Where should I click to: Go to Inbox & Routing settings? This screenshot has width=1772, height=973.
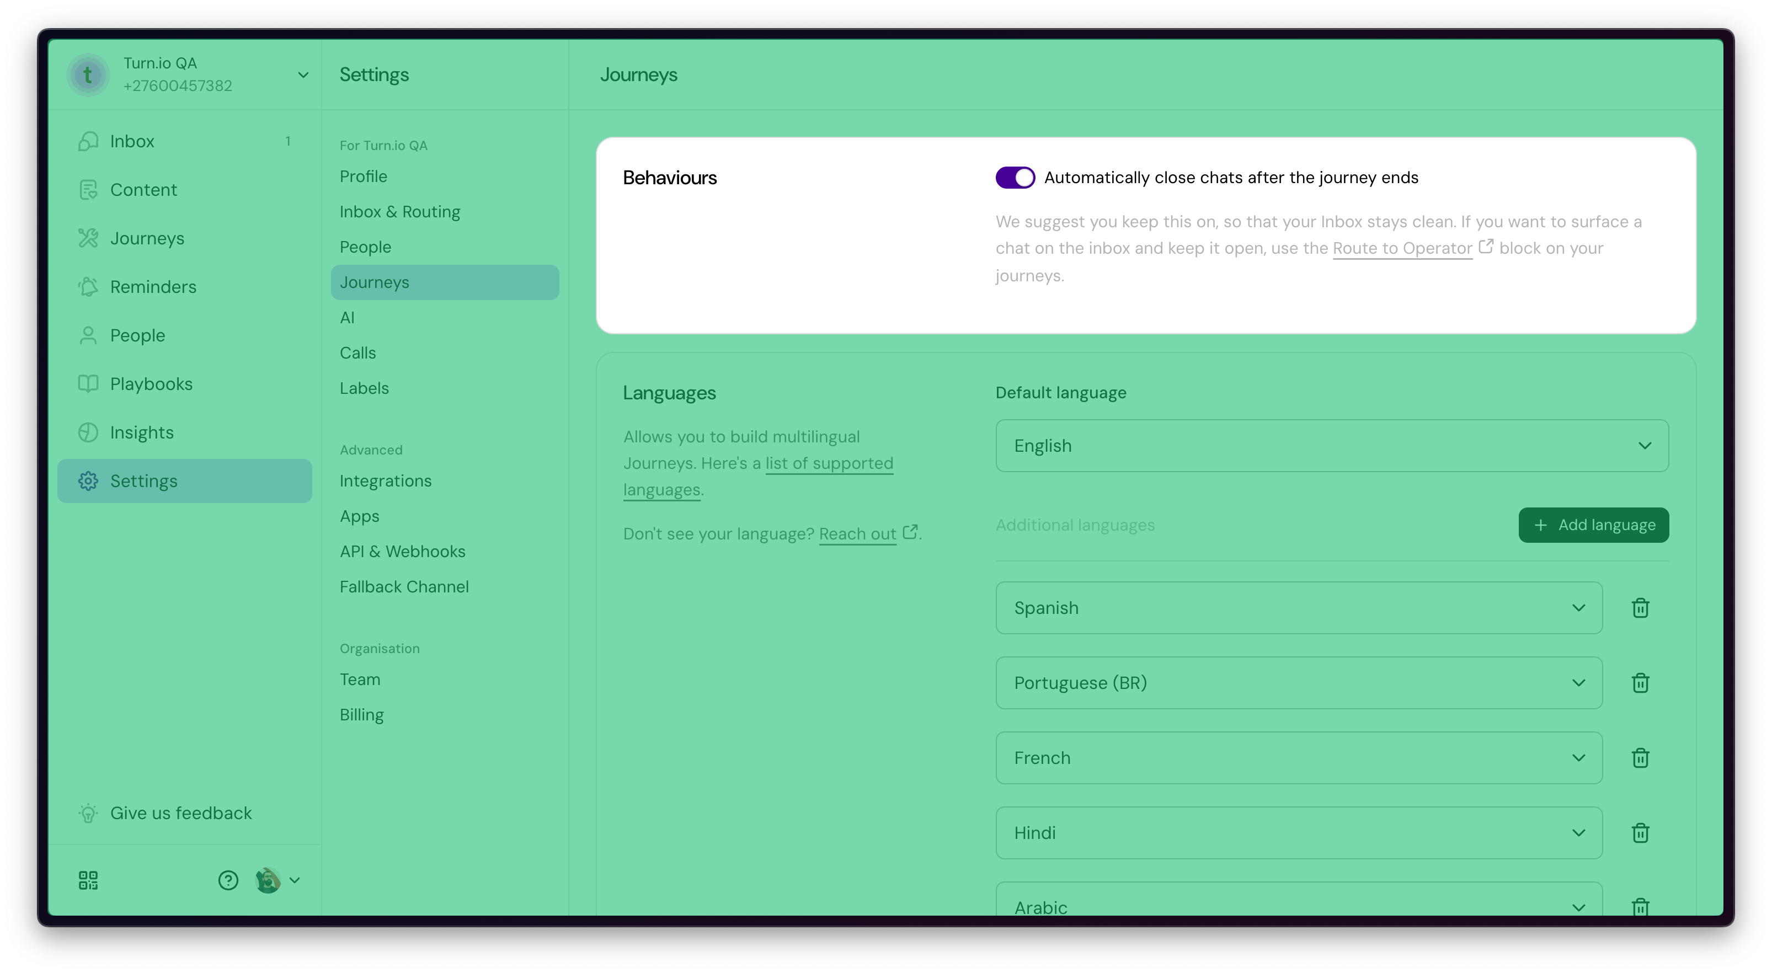[399, 212]
